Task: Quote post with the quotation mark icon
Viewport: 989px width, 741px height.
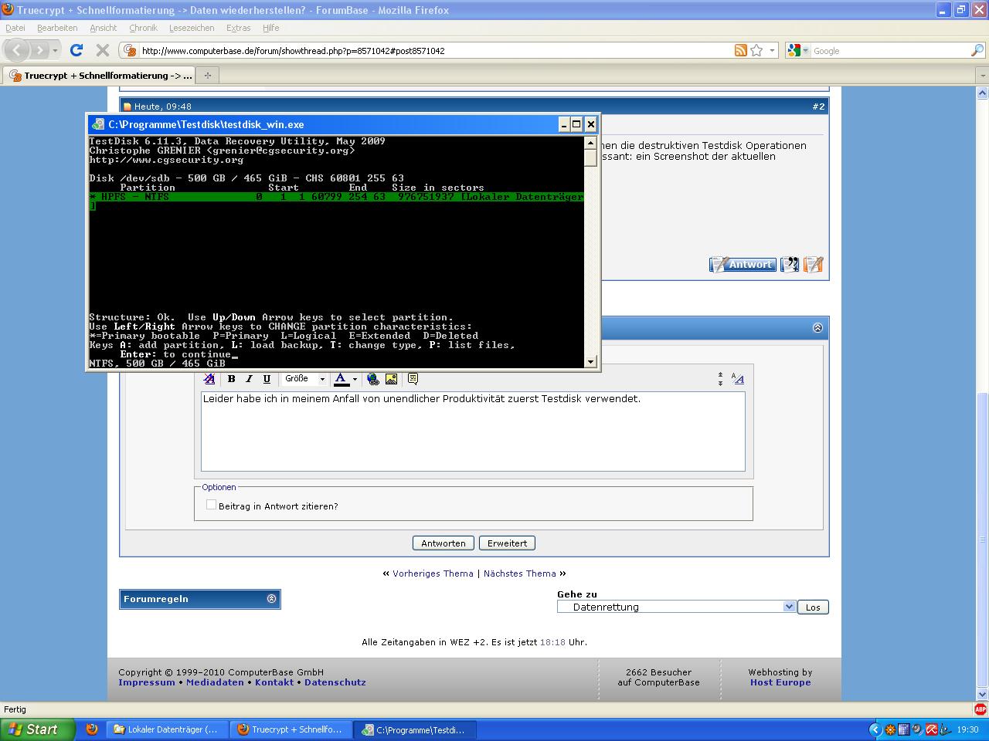Action: tap(790, 265)
